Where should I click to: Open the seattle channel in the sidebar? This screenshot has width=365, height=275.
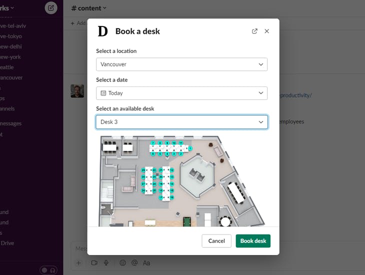(7, 67)
